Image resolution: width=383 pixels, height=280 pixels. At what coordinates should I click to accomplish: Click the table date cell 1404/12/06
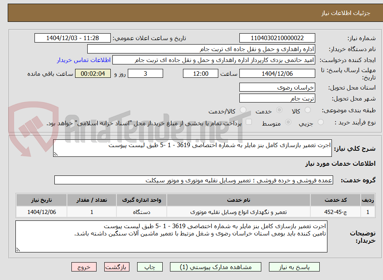41,212
